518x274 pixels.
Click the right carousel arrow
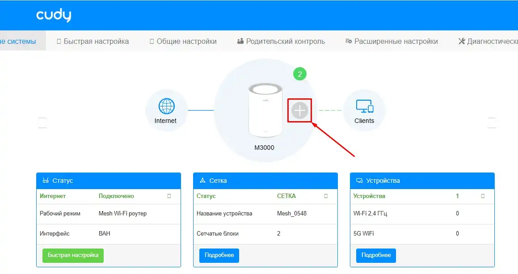(x=492, y=122)
